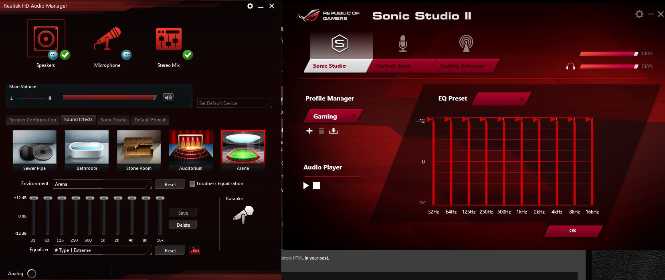Switch to the Speaker Configuration tab

33,120
